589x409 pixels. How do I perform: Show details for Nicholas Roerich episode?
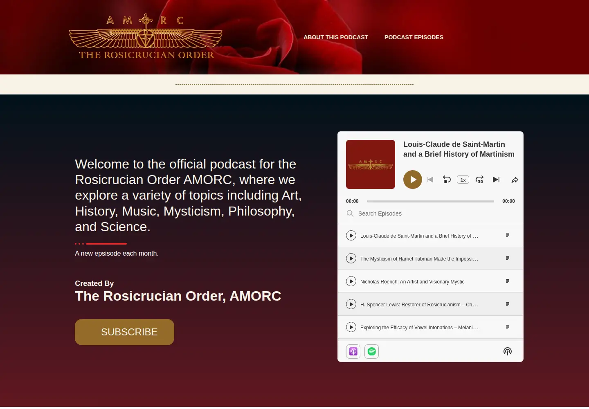(508, 281)
